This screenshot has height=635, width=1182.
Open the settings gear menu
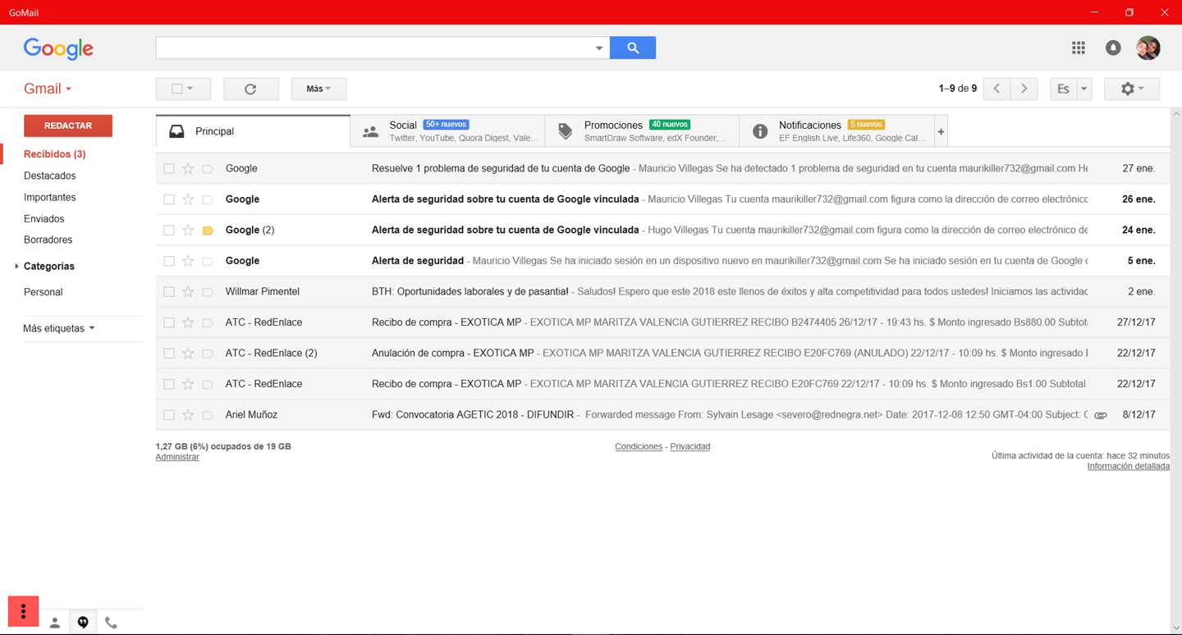1132,89
